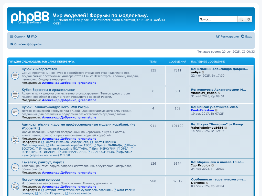Open the Ссылки quick links dropdown

[x=17, y=36]
